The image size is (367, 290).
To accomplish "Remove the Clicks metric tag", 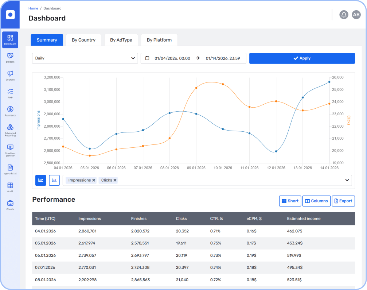I will 115,180.
